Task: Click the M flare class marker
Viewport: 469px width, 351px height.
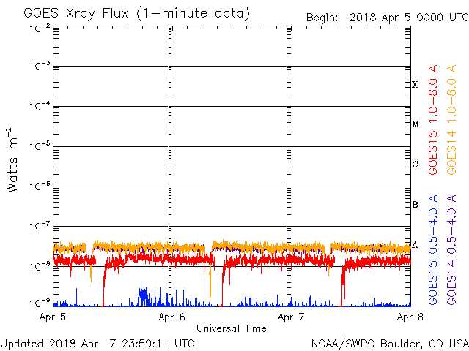Action: (x=415, y=124)
